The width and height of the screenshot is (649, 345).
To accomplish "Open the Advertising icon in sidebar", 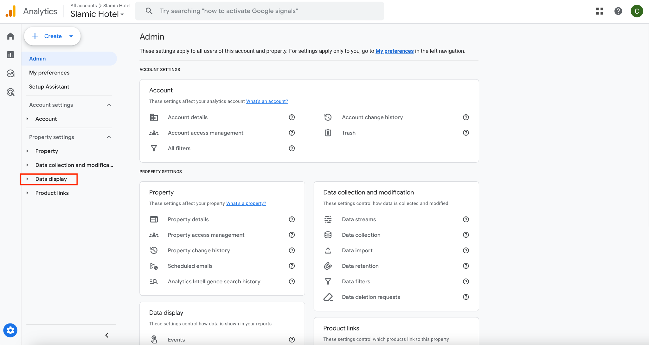I will (x=10, y=92).
